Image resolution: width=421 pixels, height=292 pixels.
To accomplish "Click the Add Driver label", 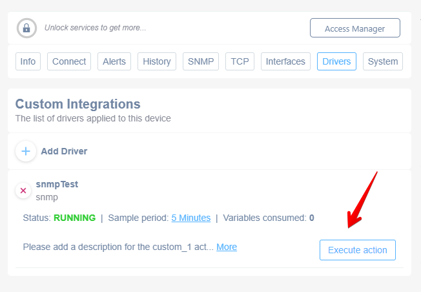I will (64, 151).
